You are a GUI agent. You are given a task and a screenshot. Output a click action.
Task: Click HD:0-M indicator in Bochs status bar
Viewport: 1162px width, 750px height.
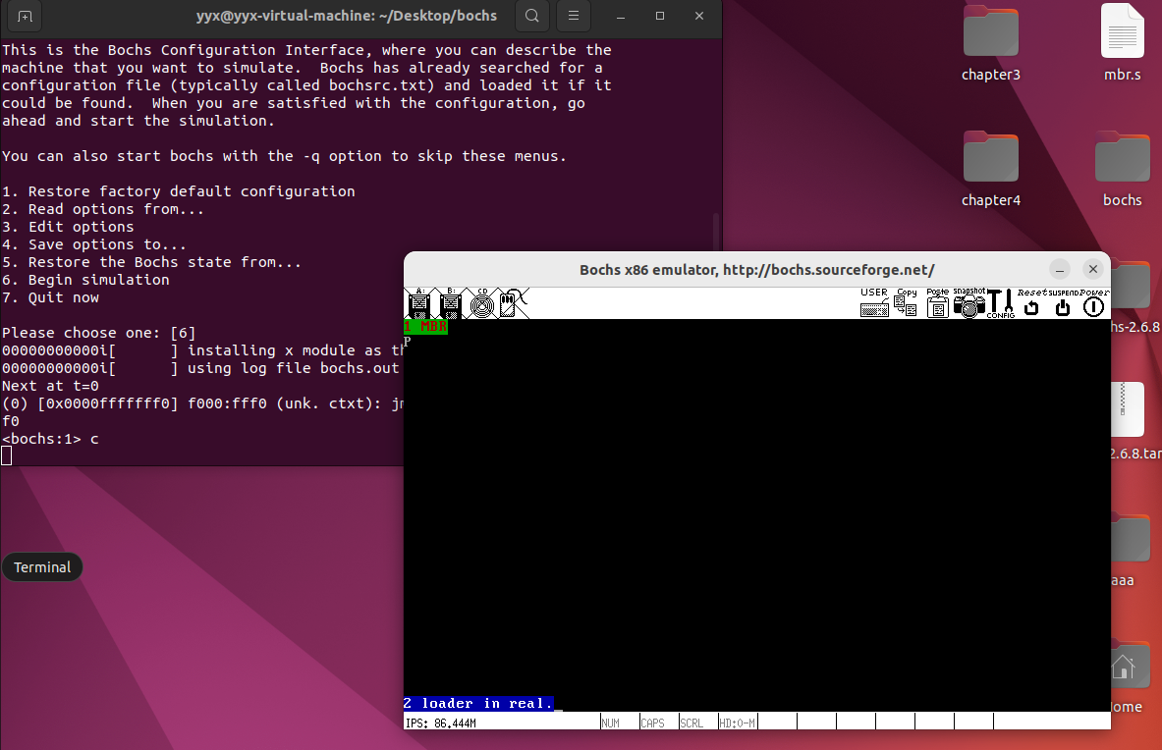tap(738, 723)
